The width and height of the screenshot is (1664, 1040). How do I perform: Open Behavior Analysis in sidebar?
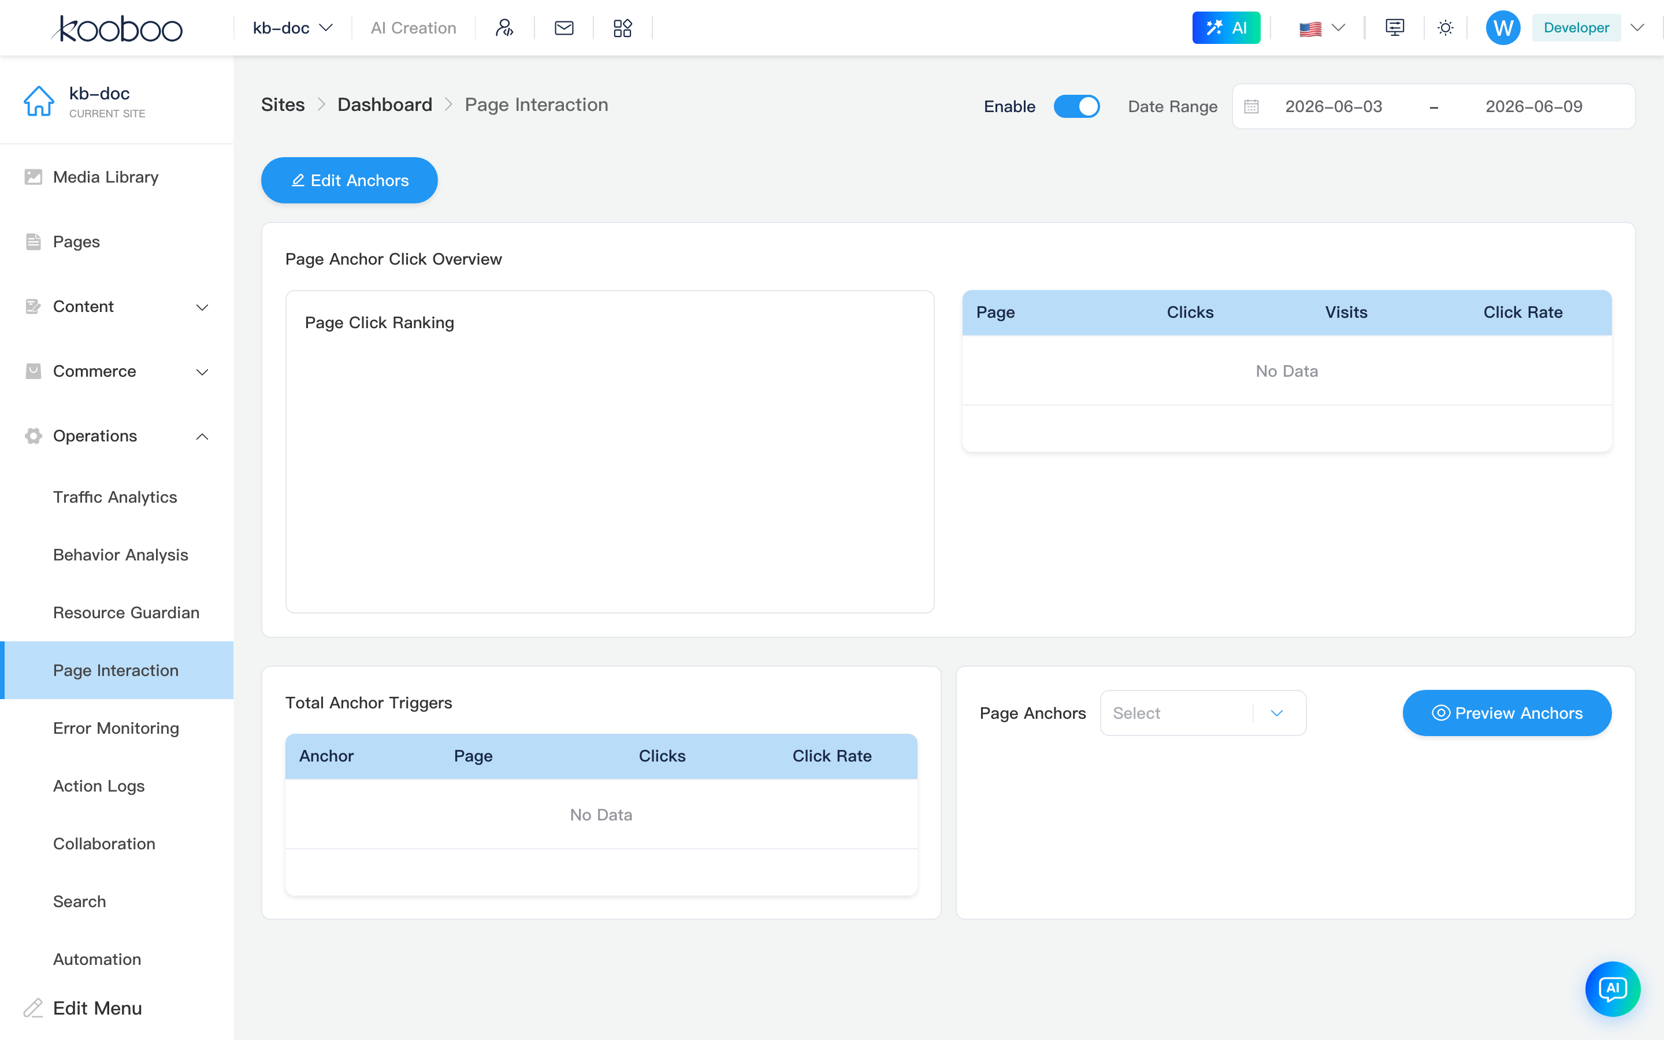tap(120, 555)
